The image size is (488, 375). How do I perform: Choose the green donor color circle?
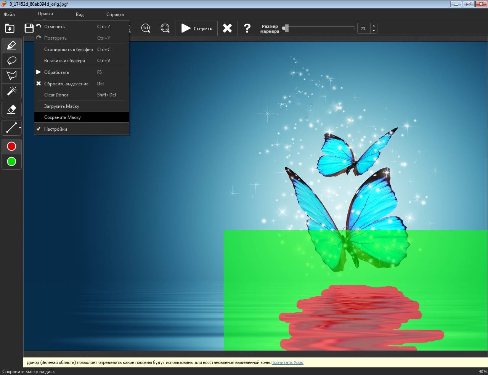tap(11, 162)
